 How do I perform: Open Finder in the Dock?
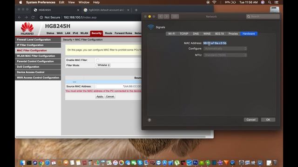[x=22, y=162]
